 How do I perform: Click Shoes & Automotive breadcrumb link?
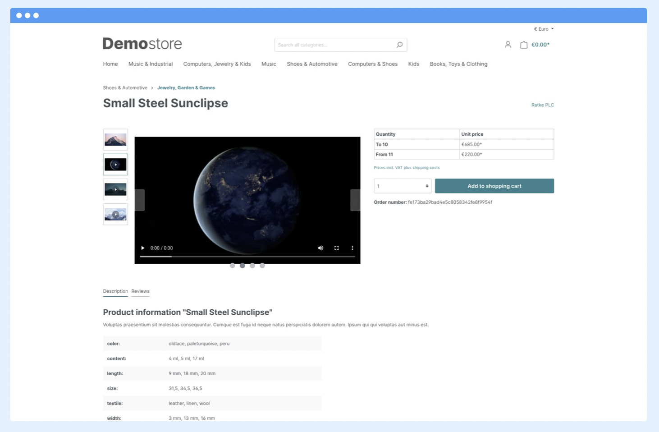click(125, 88)
